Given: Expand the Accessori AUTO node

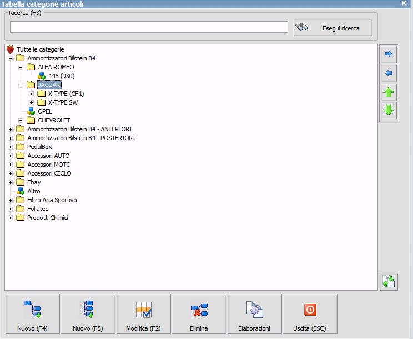Looking at the screenshot, I should click(x=11, y=156).
